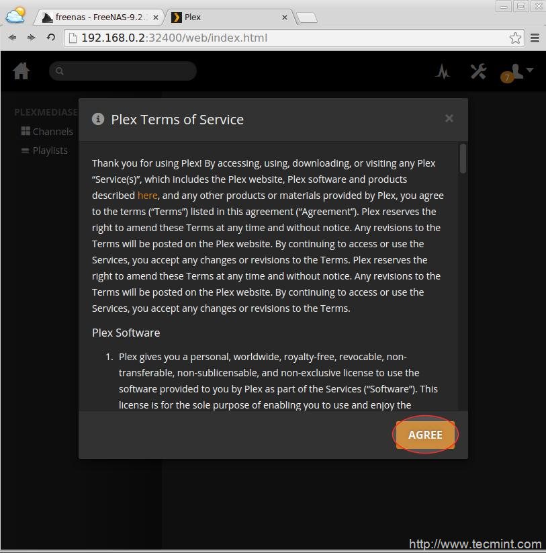Screen dimensions: 546x553
Task: Open a new browser tab
Action: (307, 17)
